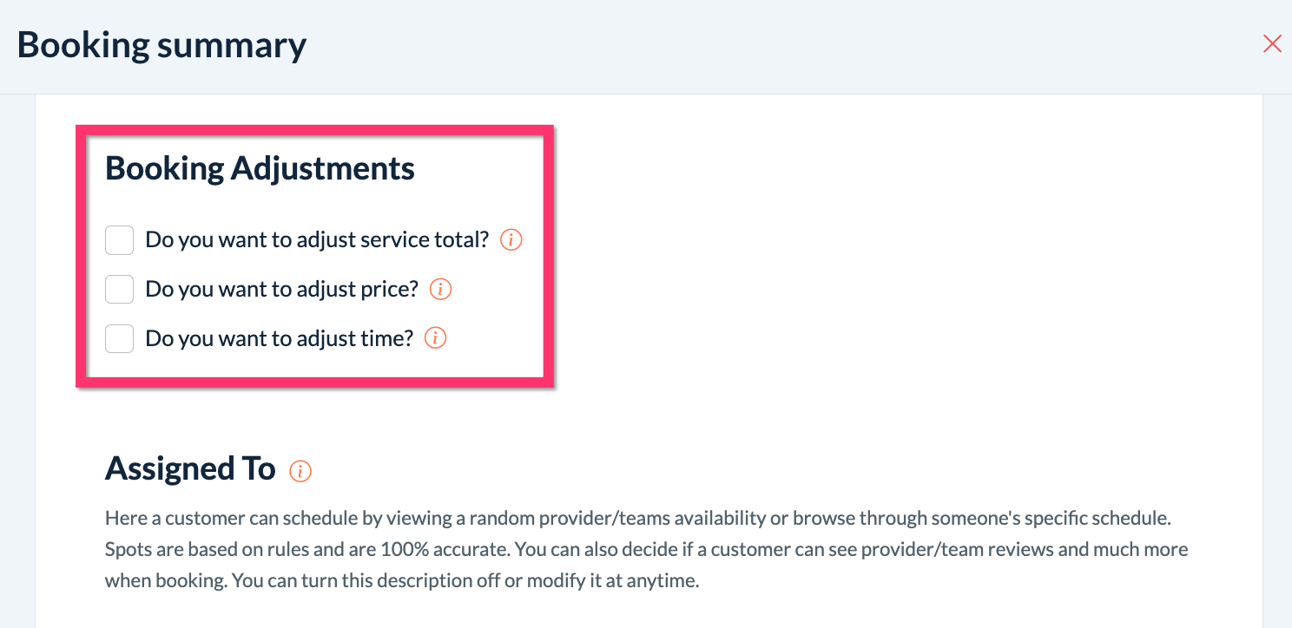Show info tooltip for adjust price

(441, 289)
